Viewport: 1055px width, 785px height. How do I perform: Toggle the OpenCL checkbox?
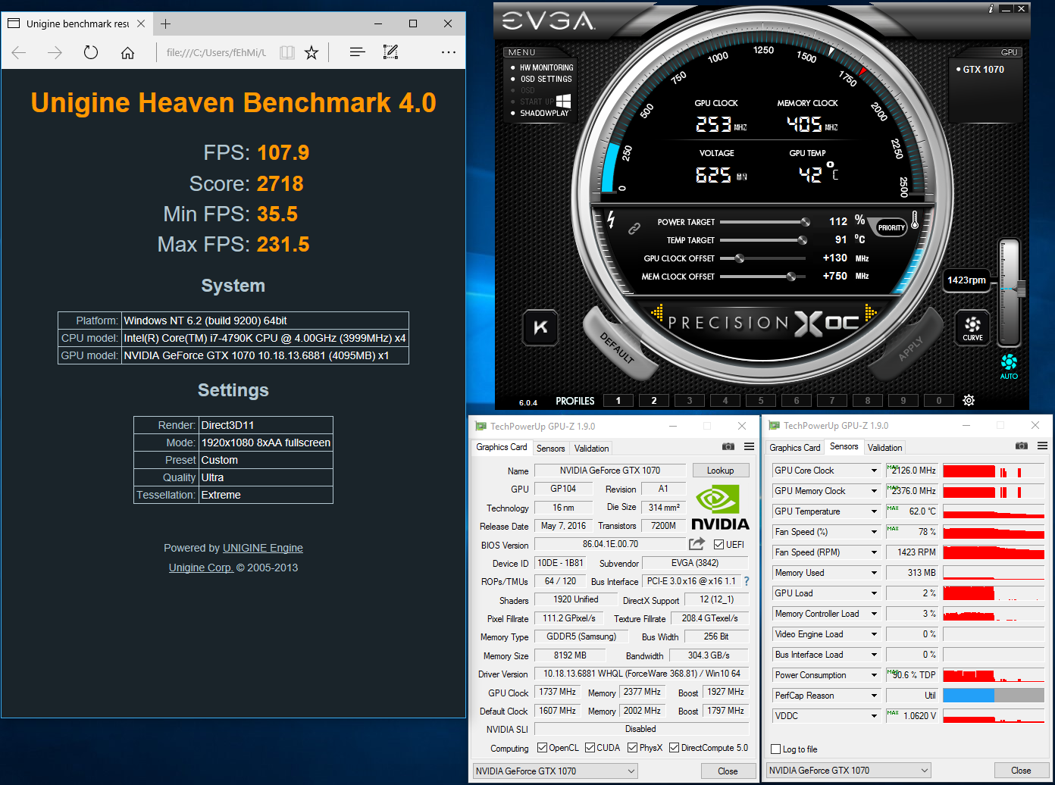(x=542, y=748)
